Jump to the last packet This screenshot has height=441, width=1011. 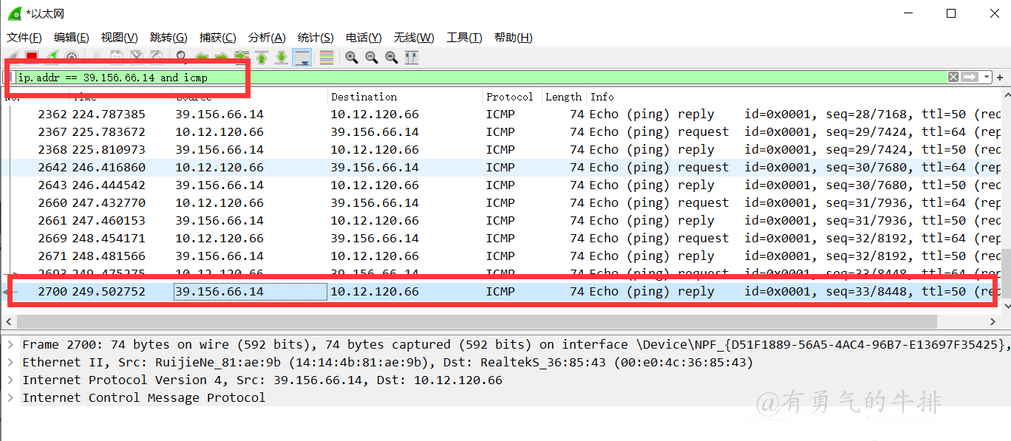(282, 58)
